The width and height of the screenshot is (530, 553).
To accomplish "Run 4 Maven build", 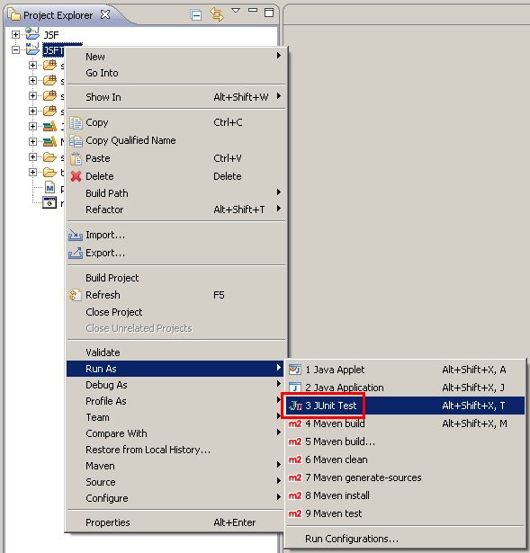I will pyautogui.click(x=406, y=424).
